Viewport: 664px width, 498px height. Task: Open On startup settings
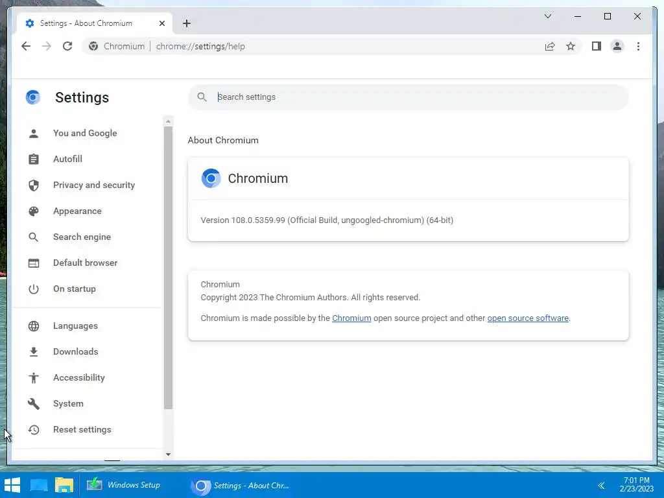pos(74,289)
